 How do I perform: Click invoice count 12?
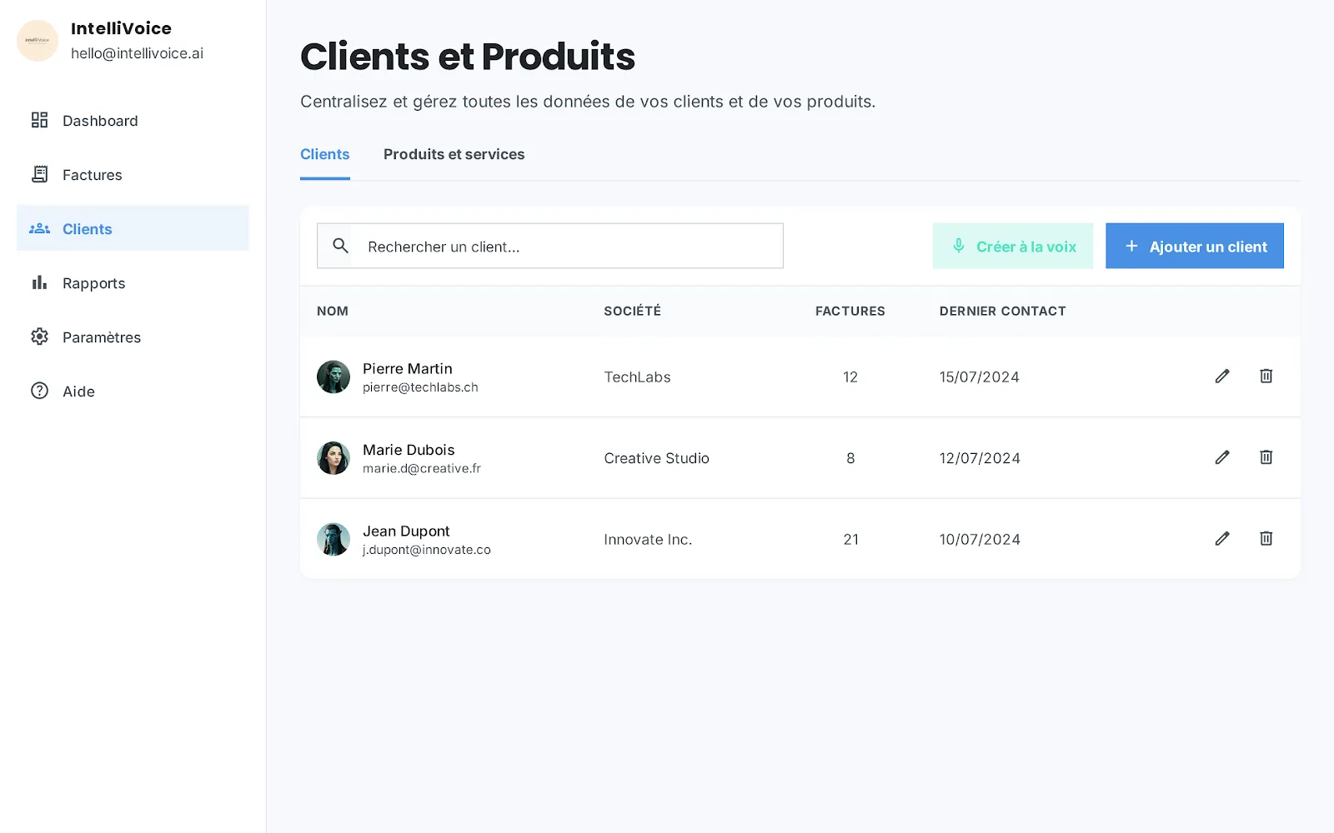(850, 377)
